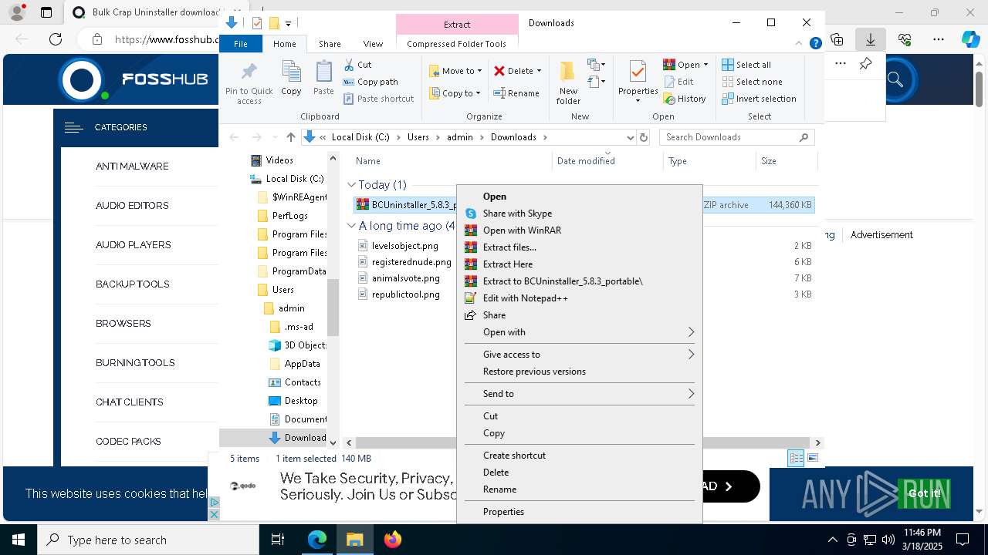Click the Cut scissors in ribbon
This screenshot has height=555, width=988.
pyautogui.click(x=349, y=65)
